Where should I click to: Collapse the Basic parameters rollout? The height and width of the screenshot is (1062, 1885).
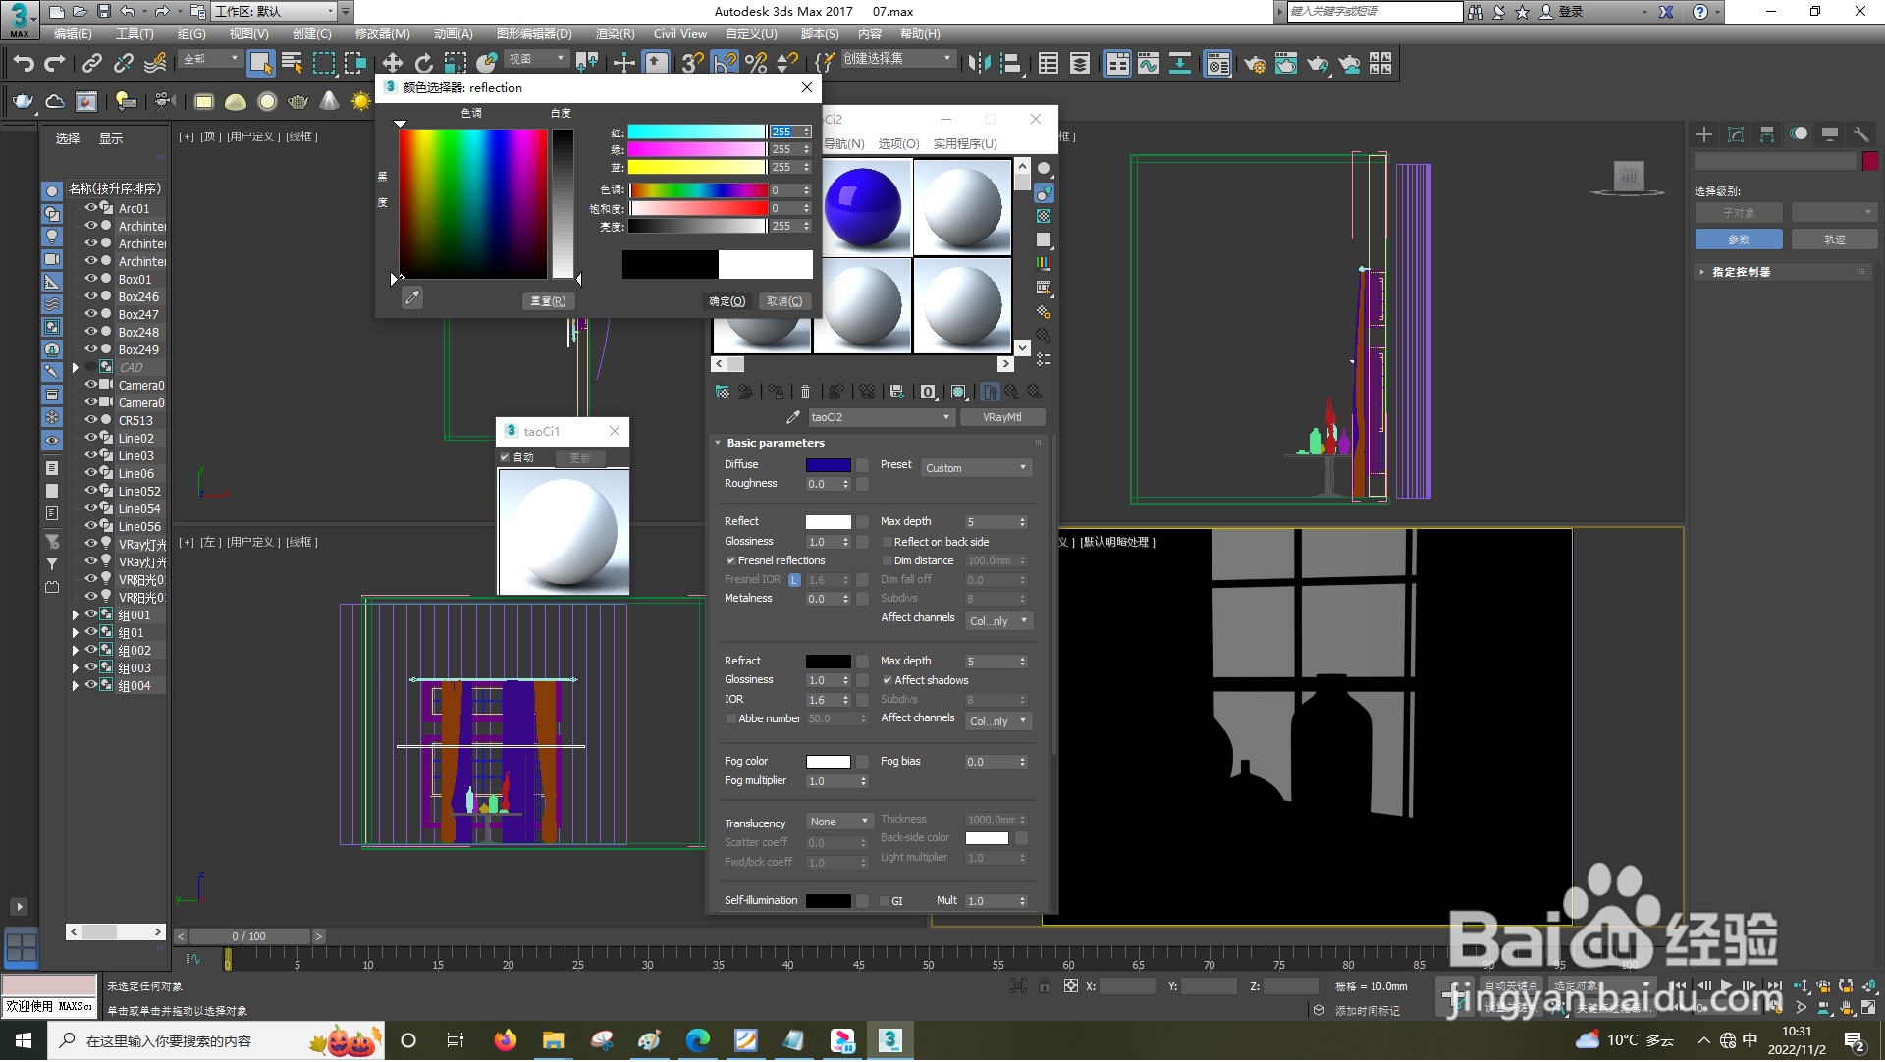pyautogui.click(x=718, y=444)
